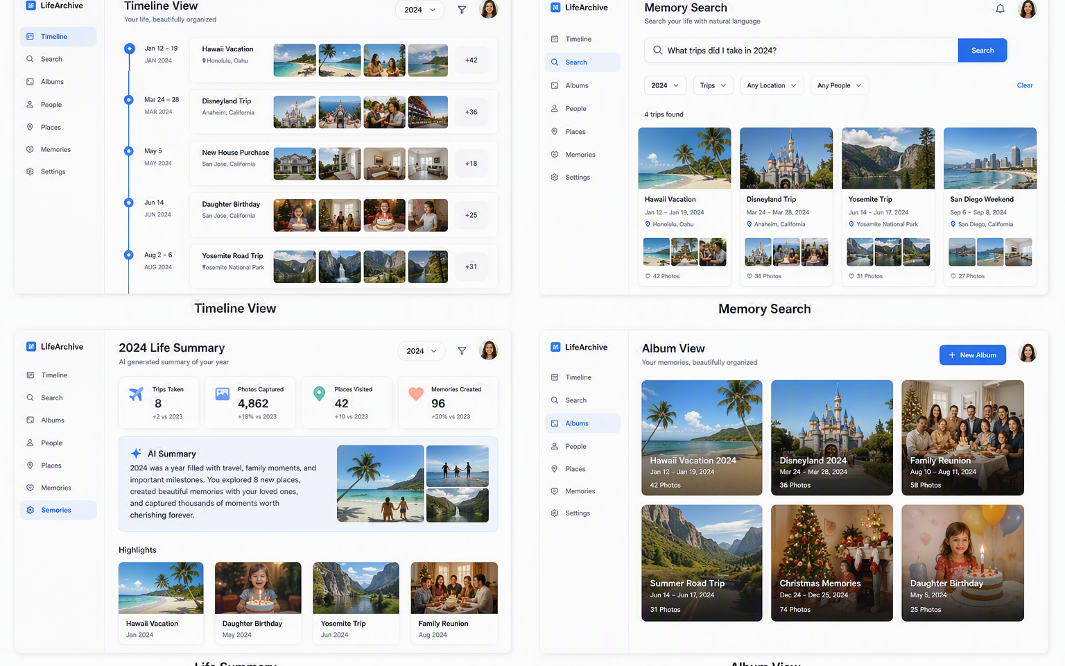
Task: Click the Timeline icon in Memory Search sidebar
Action: [555, 39]
